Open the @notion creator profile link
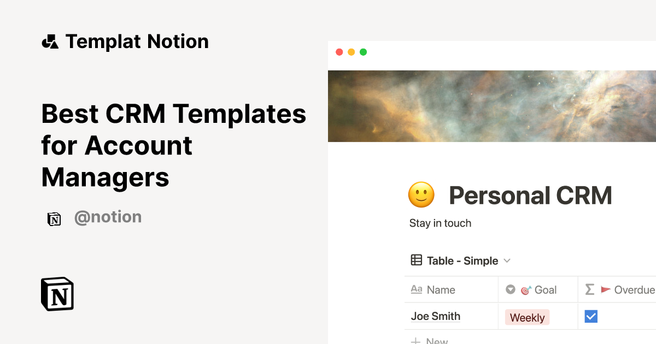Viewport: 656px width, 344px height. point(108,217)
